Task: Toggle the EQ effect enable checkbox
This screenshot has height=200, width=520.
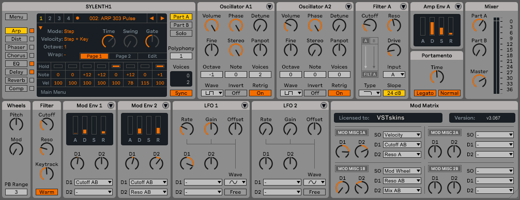Action: point(32,64)
